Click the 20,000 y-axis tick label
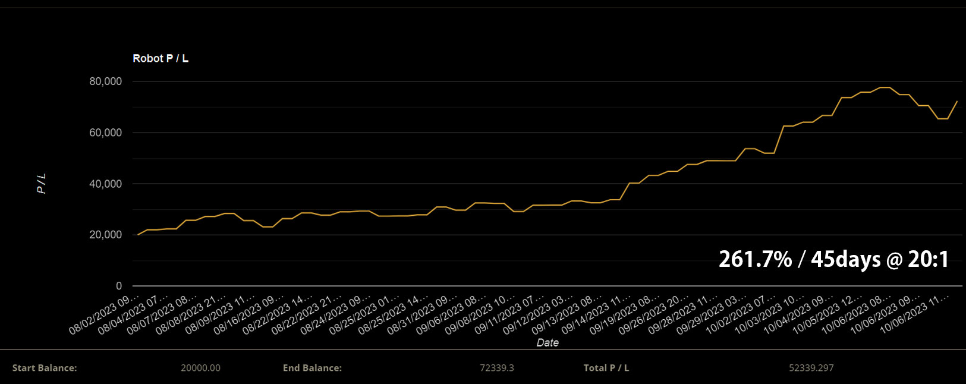The width and height of the screenshot is (966, 384). point(105,235)
